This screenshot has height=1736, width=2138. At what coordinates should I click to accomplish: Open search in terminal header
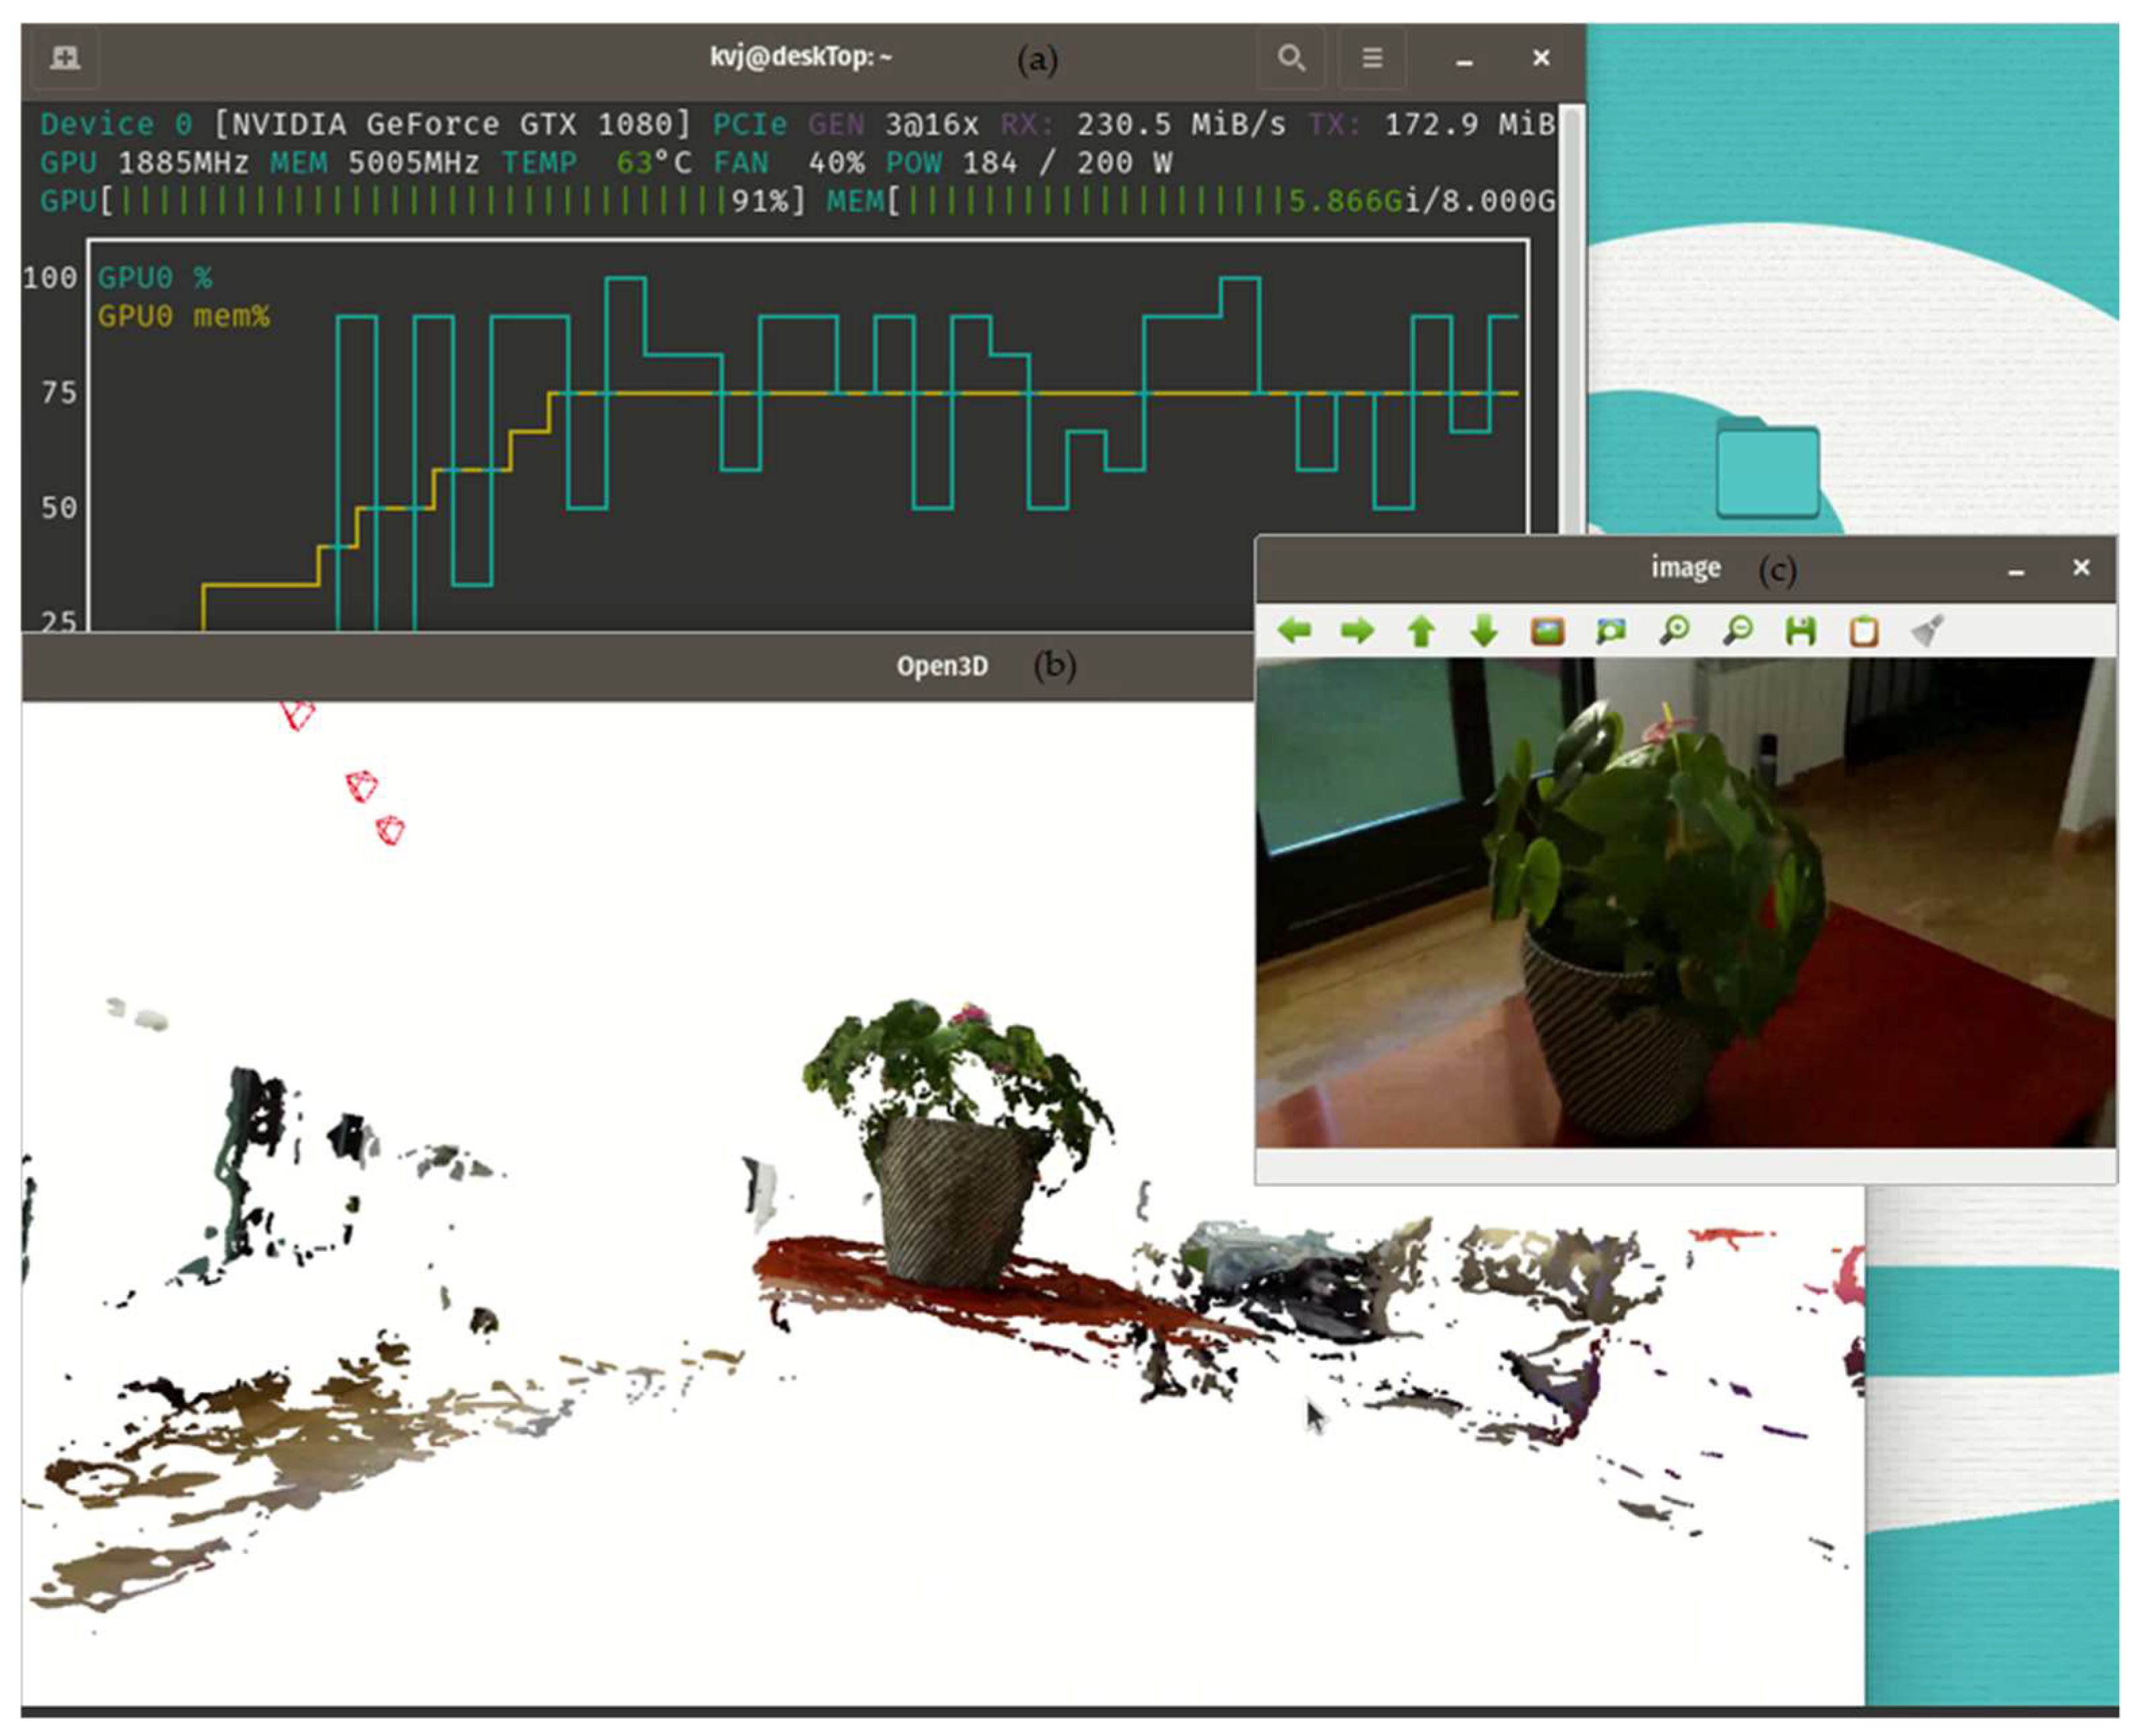[x=1291, y=57]
